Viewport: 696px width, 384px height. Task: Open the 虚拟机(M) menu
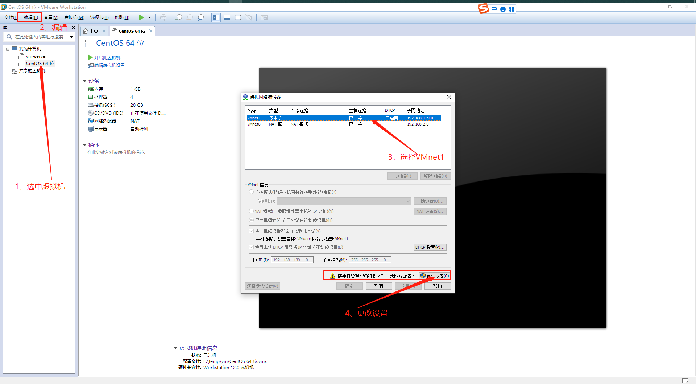[74, 17]
